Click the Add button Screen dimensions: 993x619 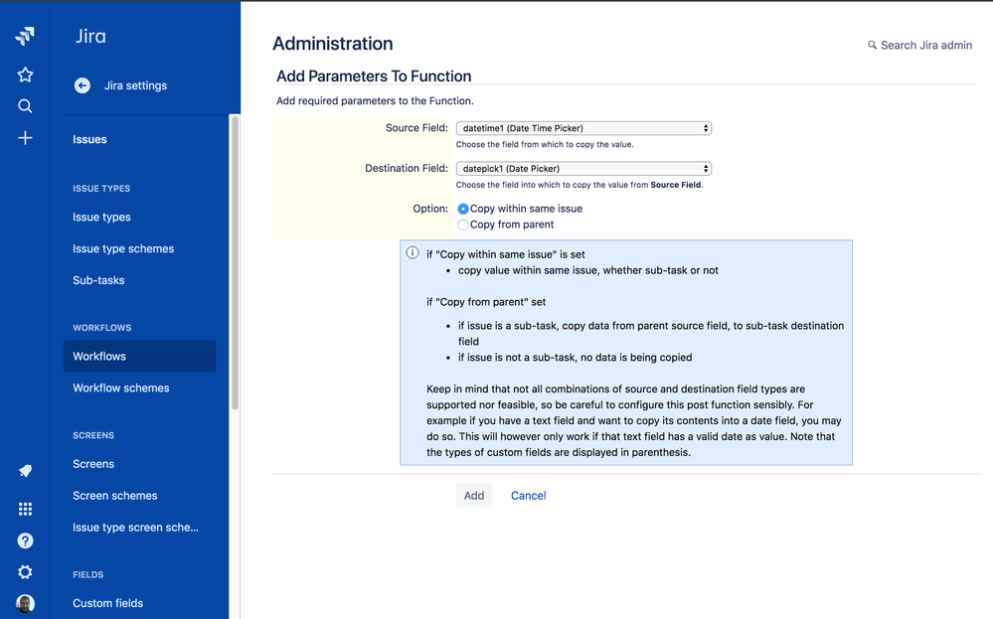tap(474, 496)
